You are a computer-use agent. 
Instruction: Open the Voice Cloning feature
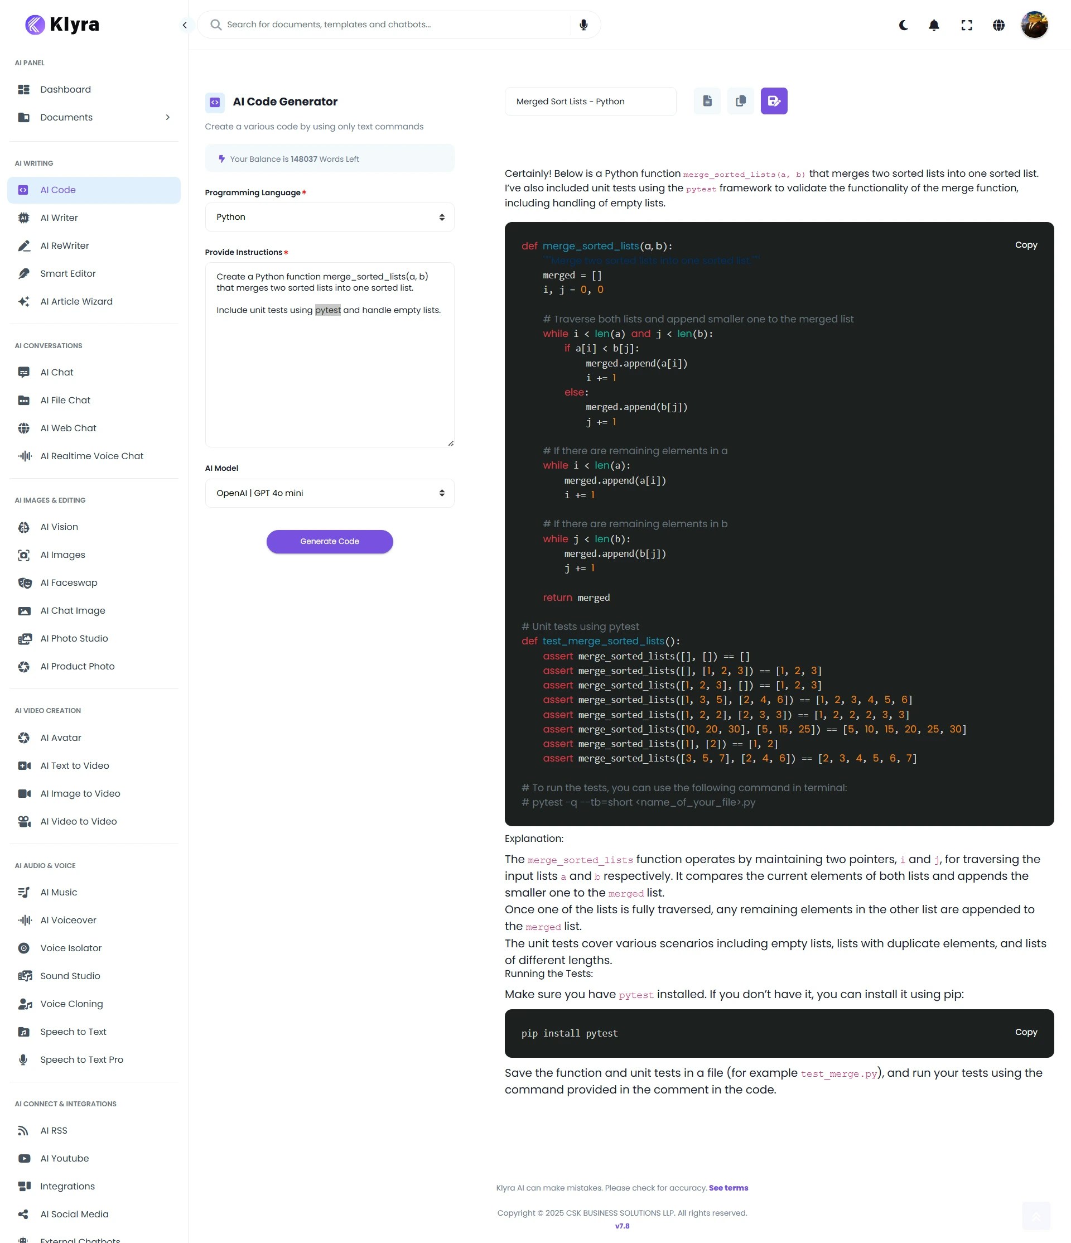(x=71, y=1004)
